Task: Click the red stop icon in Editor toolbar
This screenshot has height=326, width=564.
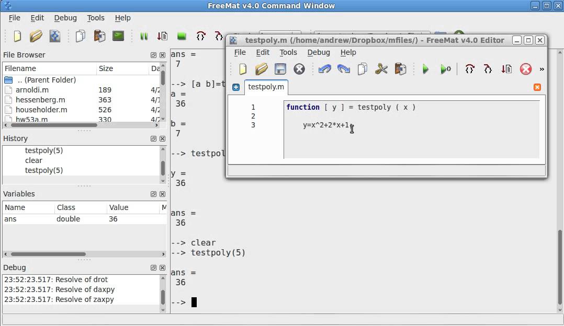Action: coord(525,68)
